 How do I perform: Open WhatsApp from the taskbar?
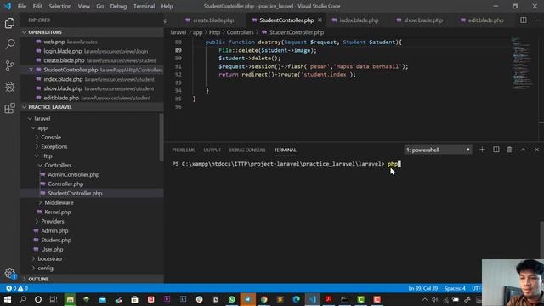click(232, 299)
